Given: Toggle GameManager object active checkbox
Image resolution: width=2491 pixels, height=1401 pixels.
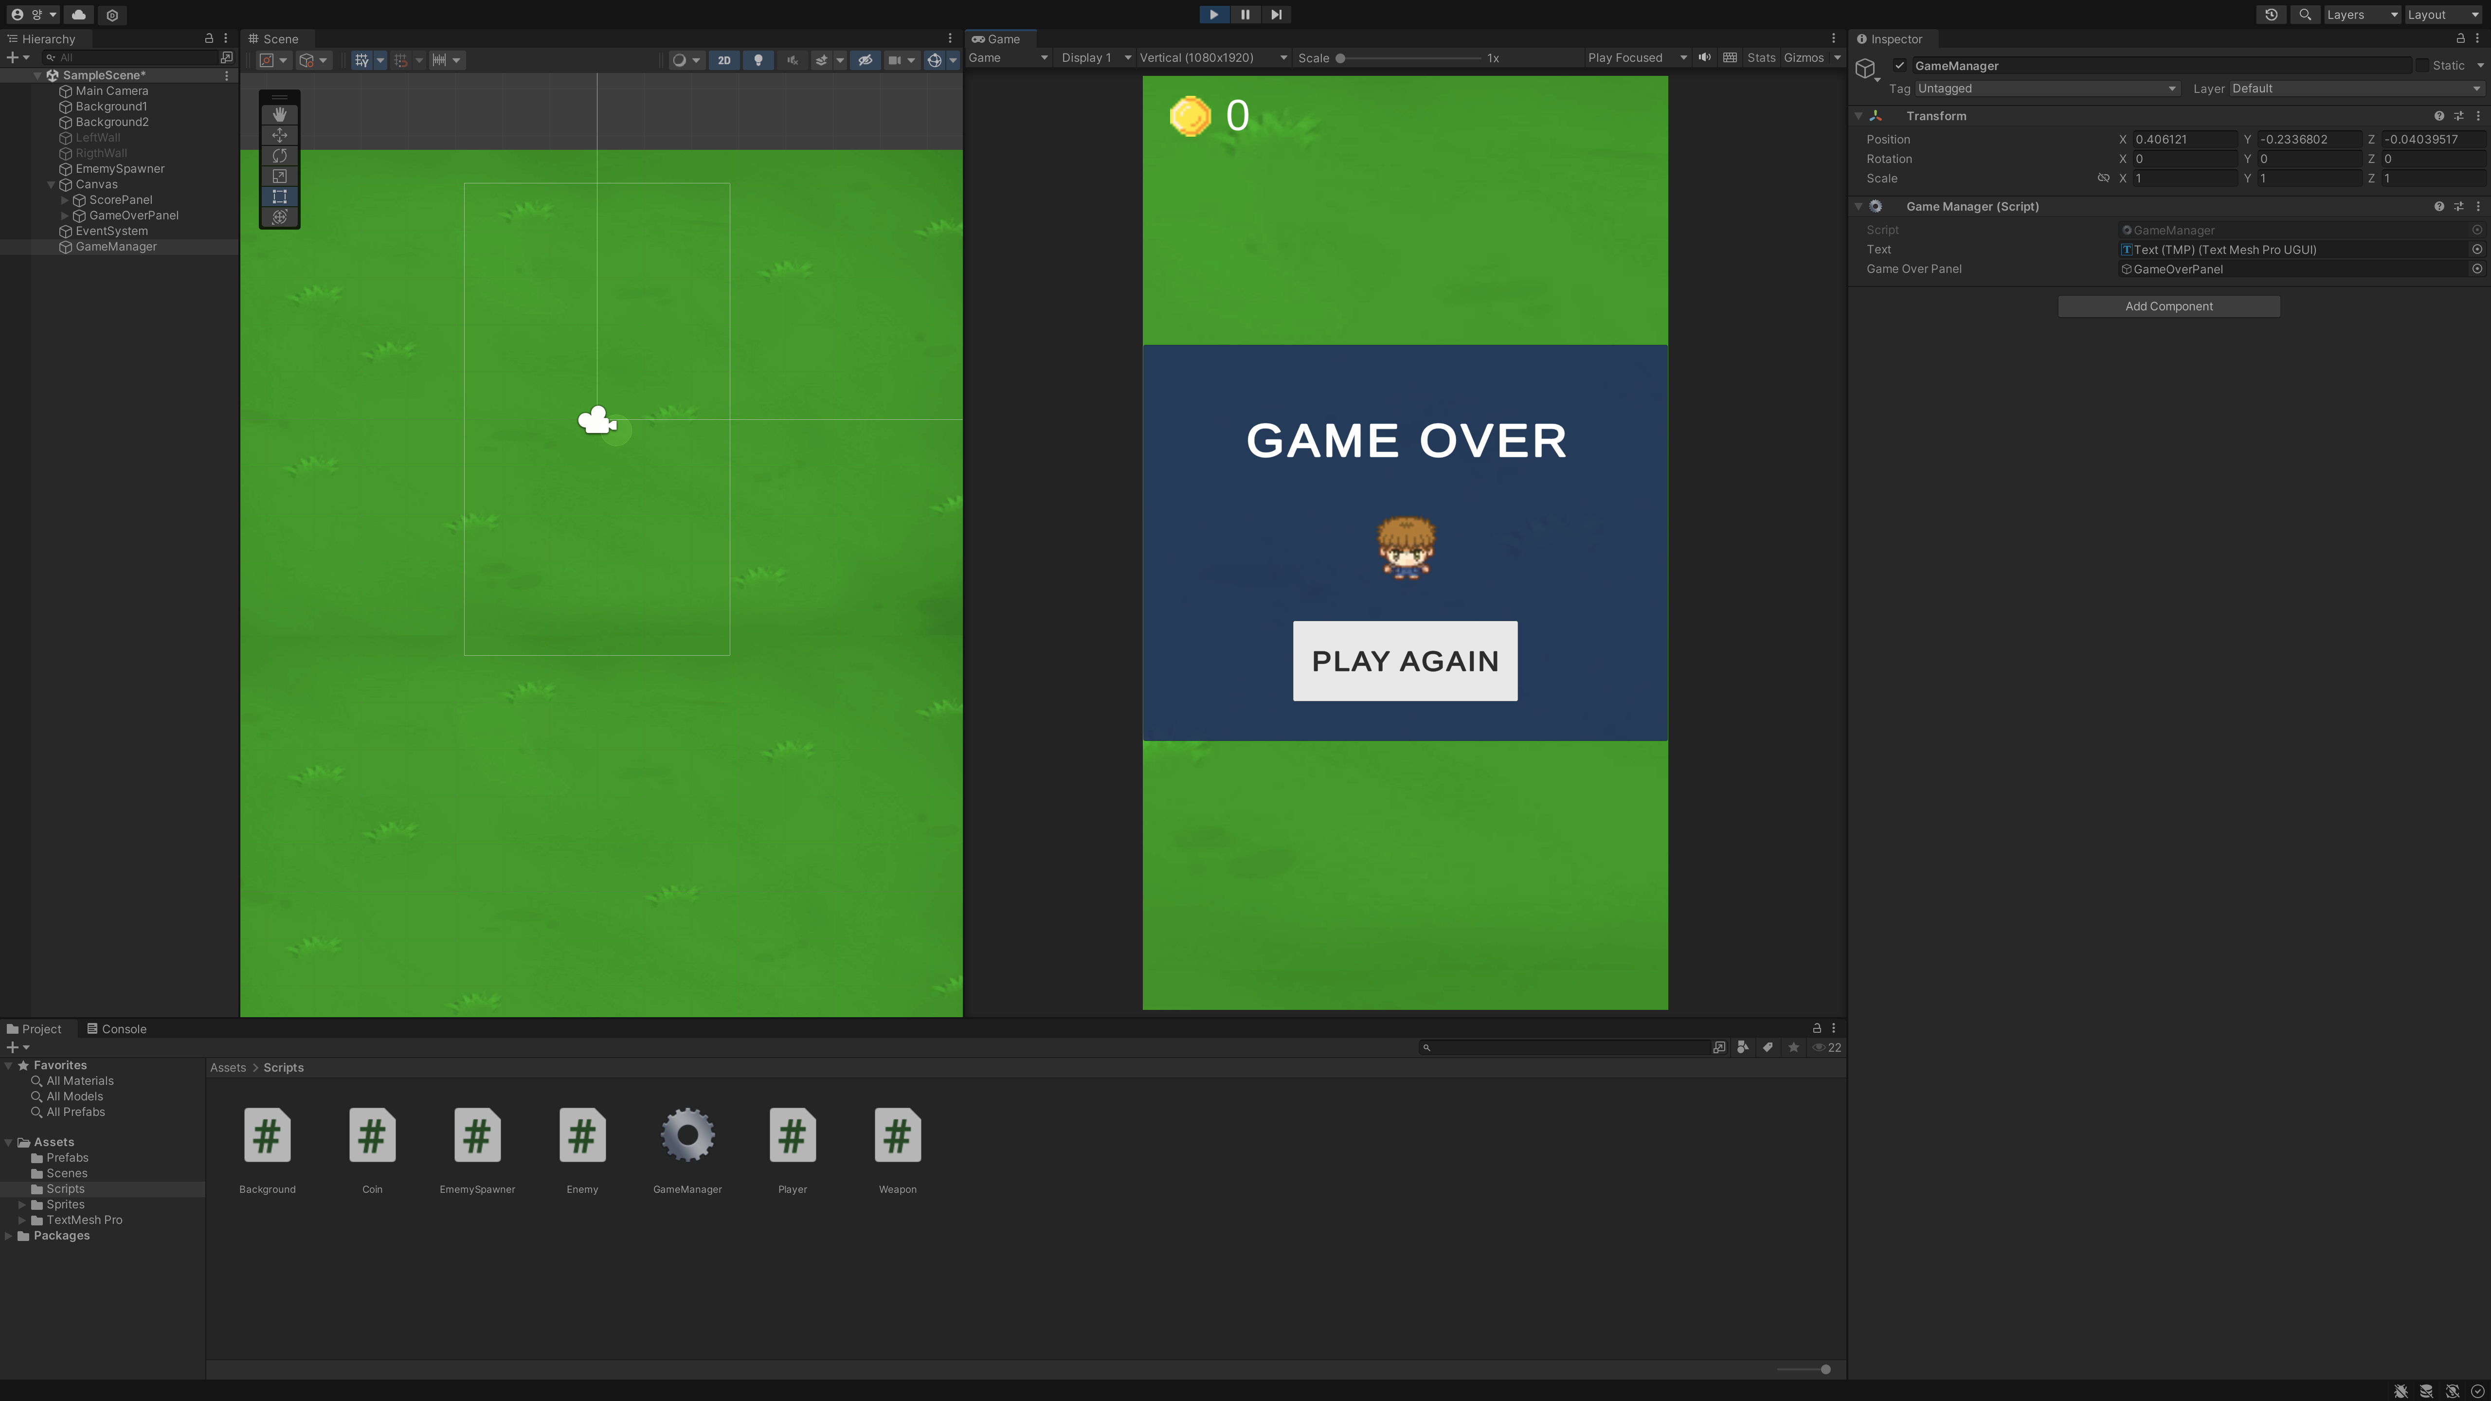Looking at the screenshot, I should pyautogui.click(x=1899, y=66).
